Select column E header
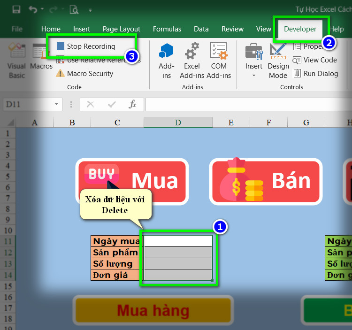The width and height of the screenshot is (352, 330). pyautogui.click(x=231, y=123)
